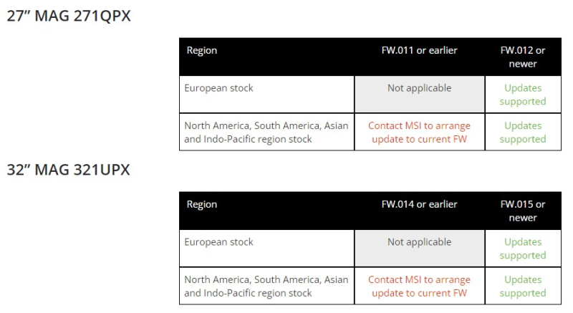Viewport: 573px width, 313px height.
Task: Click the 32" MAG 321UPX heading
Action: click(68, 170)
